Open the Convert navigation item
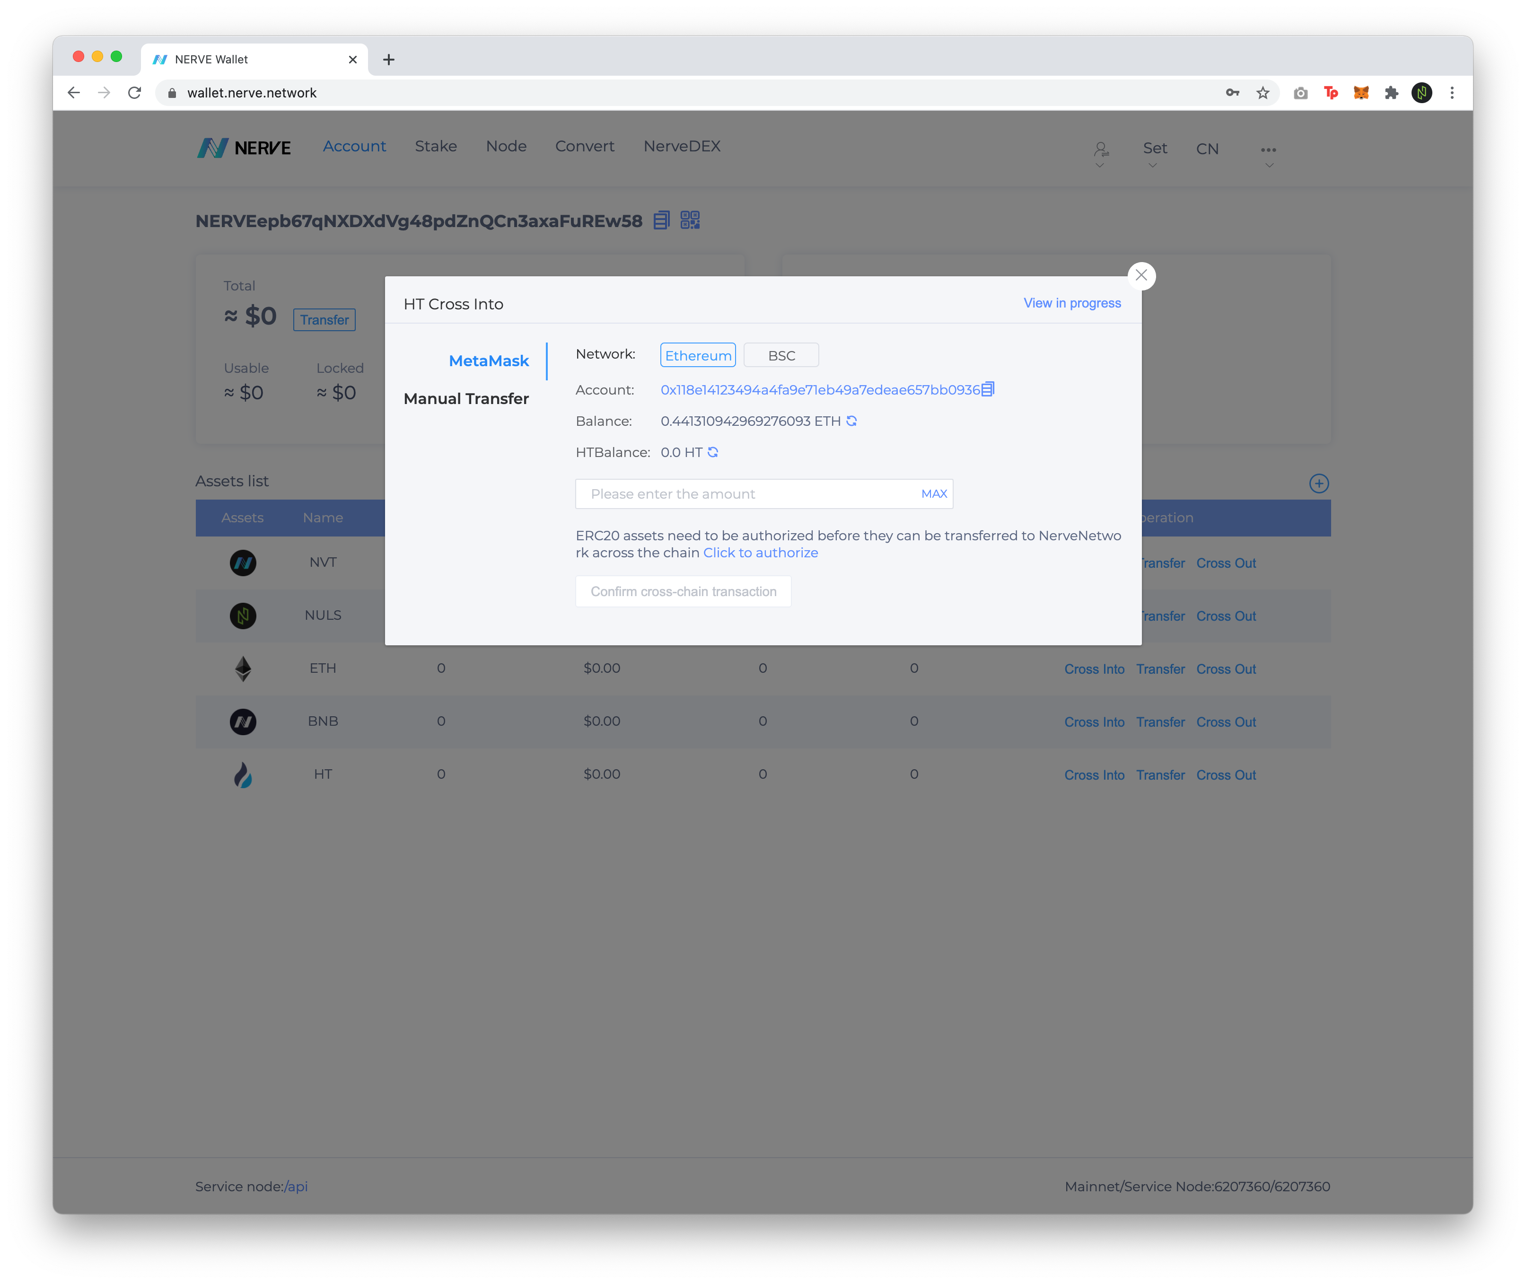 [x=584, y=146]
